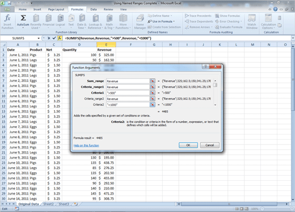The width and height of the screenshot is (295, 212).
Task: Click Show Formulas
Action: [227, 16]
